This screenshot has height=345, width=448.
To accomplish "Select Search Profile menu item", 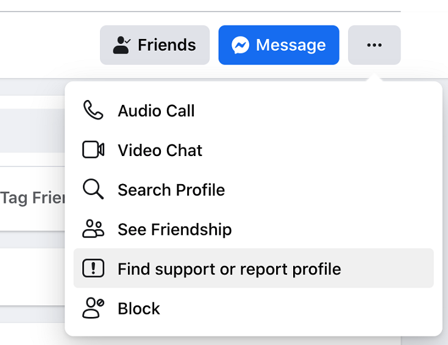I will pyautogui.click(x=254, y=189).
